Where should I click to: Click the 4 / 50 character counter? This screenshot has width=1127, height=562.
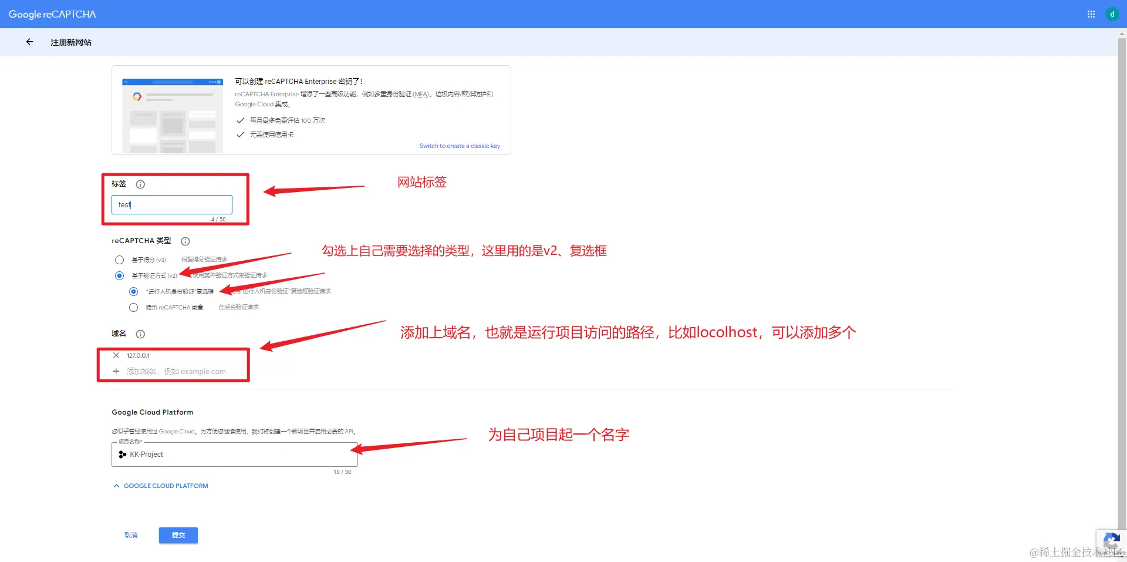pyautogui.click(x=218, y=220)
